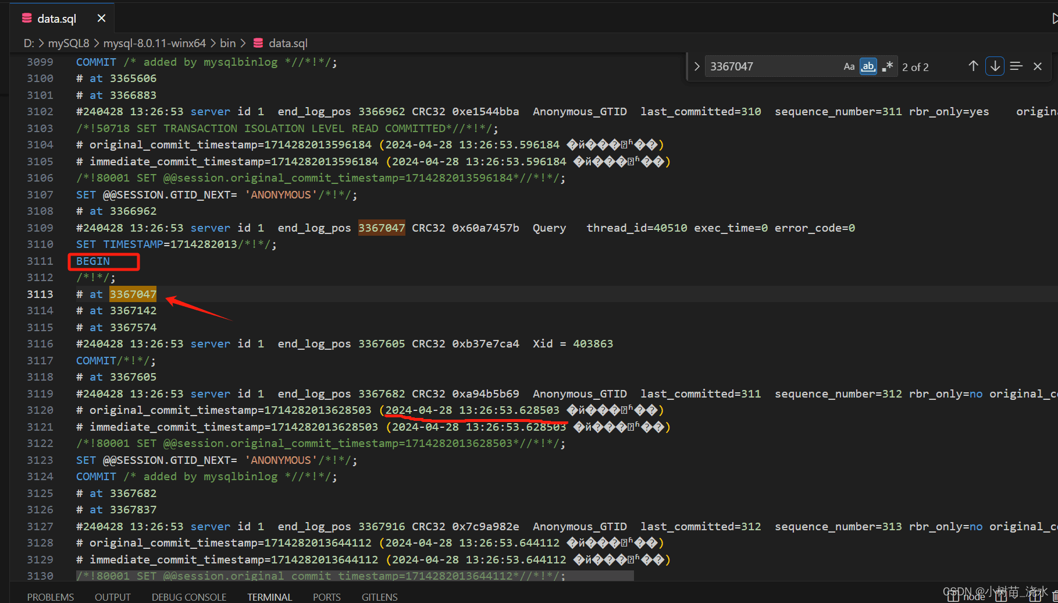
Task: Open the mySQL8 breadcrumb folder
Action: click(x=69, y=43)
